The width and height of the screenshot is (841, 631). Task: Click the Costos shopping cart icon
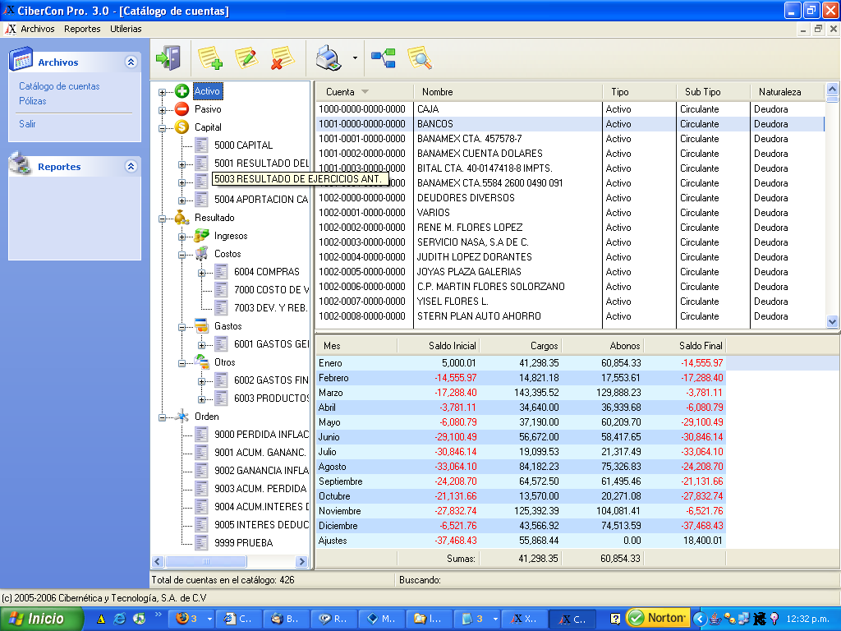[x=202, y=253]
